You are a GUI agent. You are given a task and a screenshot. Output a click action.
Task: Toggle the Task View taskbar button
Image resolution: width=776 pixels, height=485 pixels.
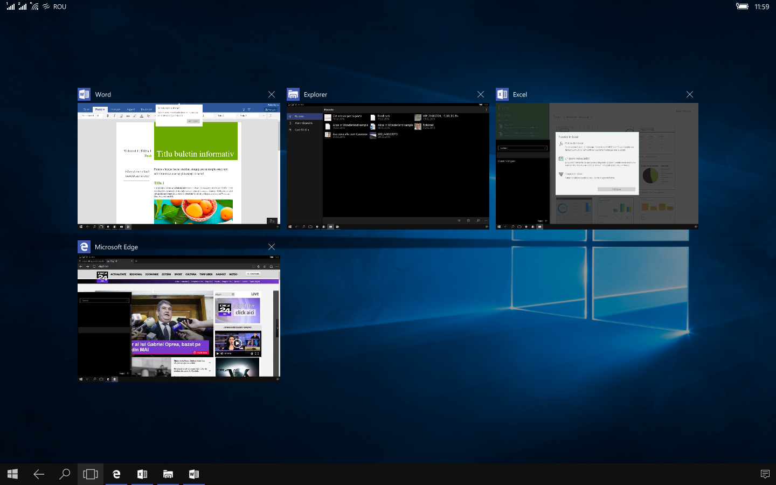point(91,474)
